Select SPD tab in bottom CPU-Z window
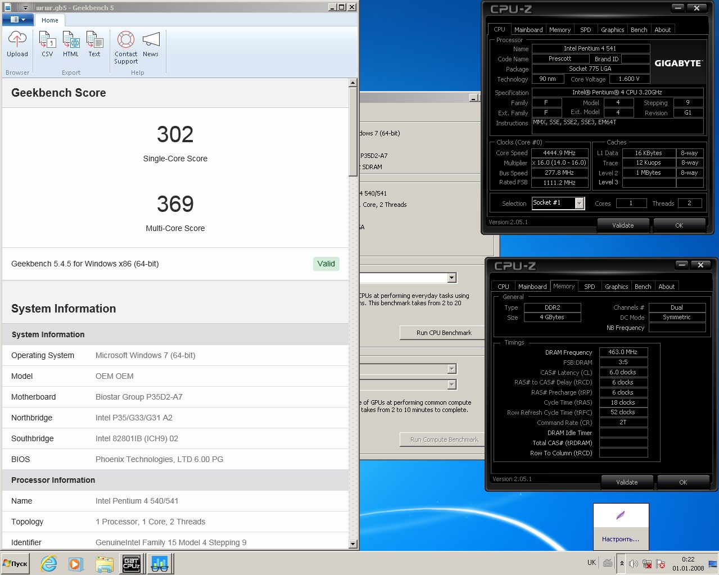This screenshot has width=719, height=575. pyautogui.click(x=590, y=287)
